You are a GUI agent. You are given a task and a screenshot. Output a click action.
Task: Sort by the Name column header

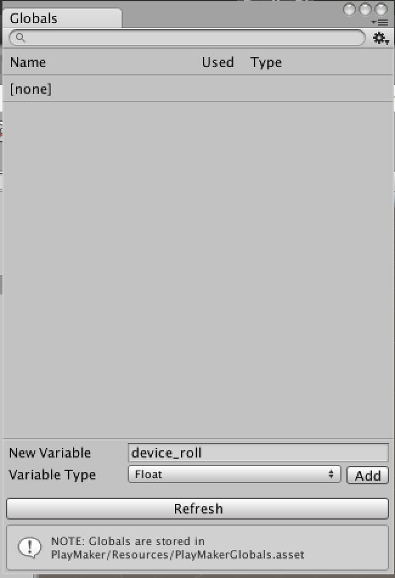coord(28,62)
